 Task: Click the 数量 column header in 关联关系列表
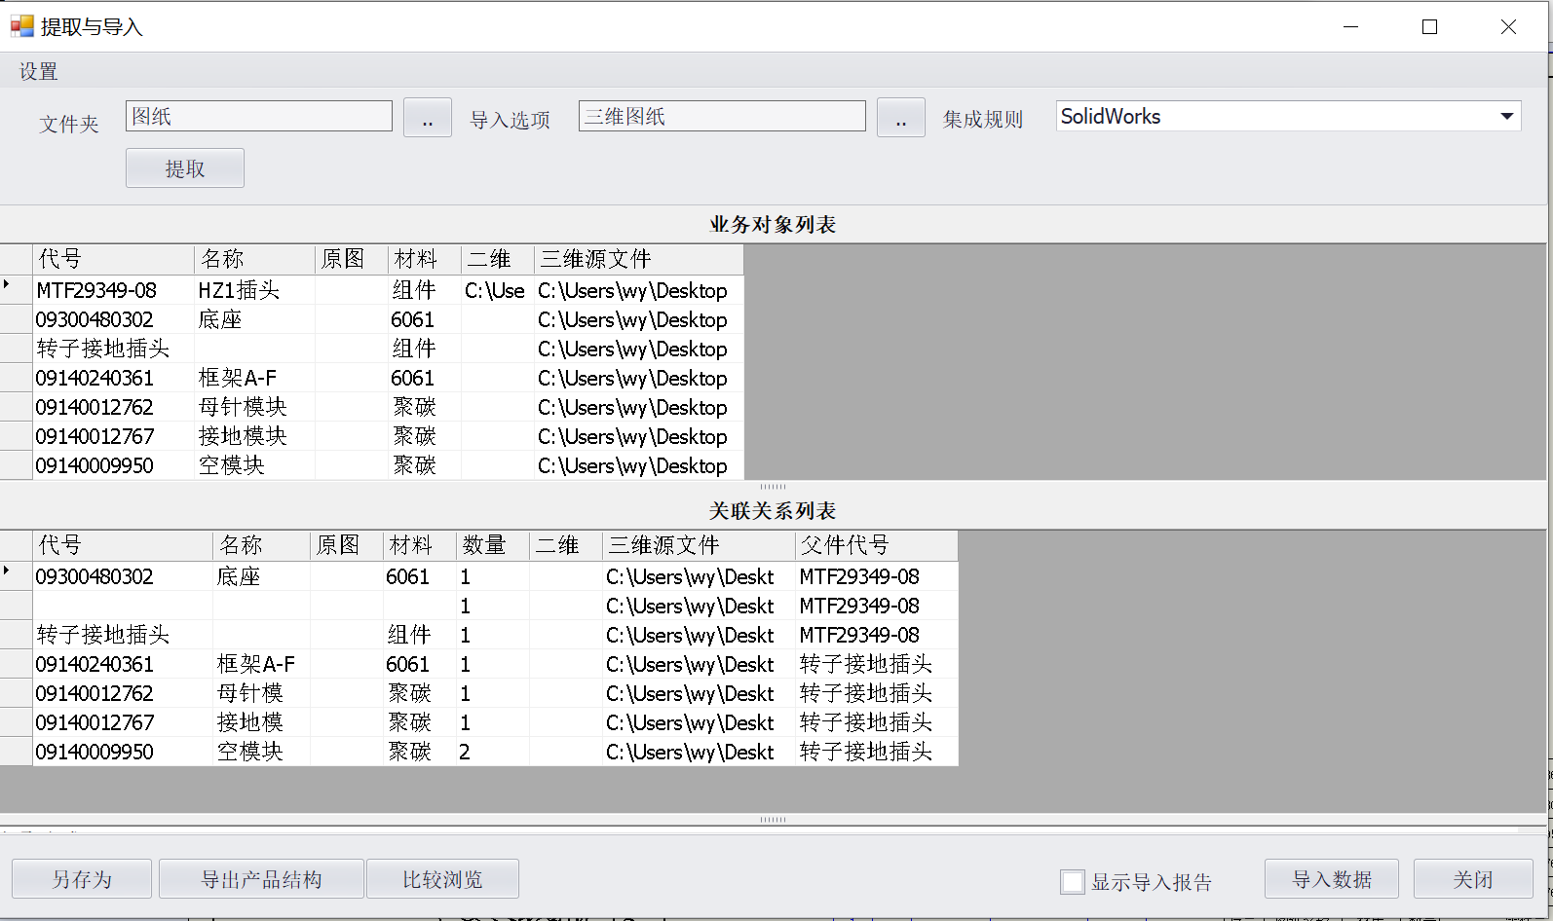click(493, 545)
